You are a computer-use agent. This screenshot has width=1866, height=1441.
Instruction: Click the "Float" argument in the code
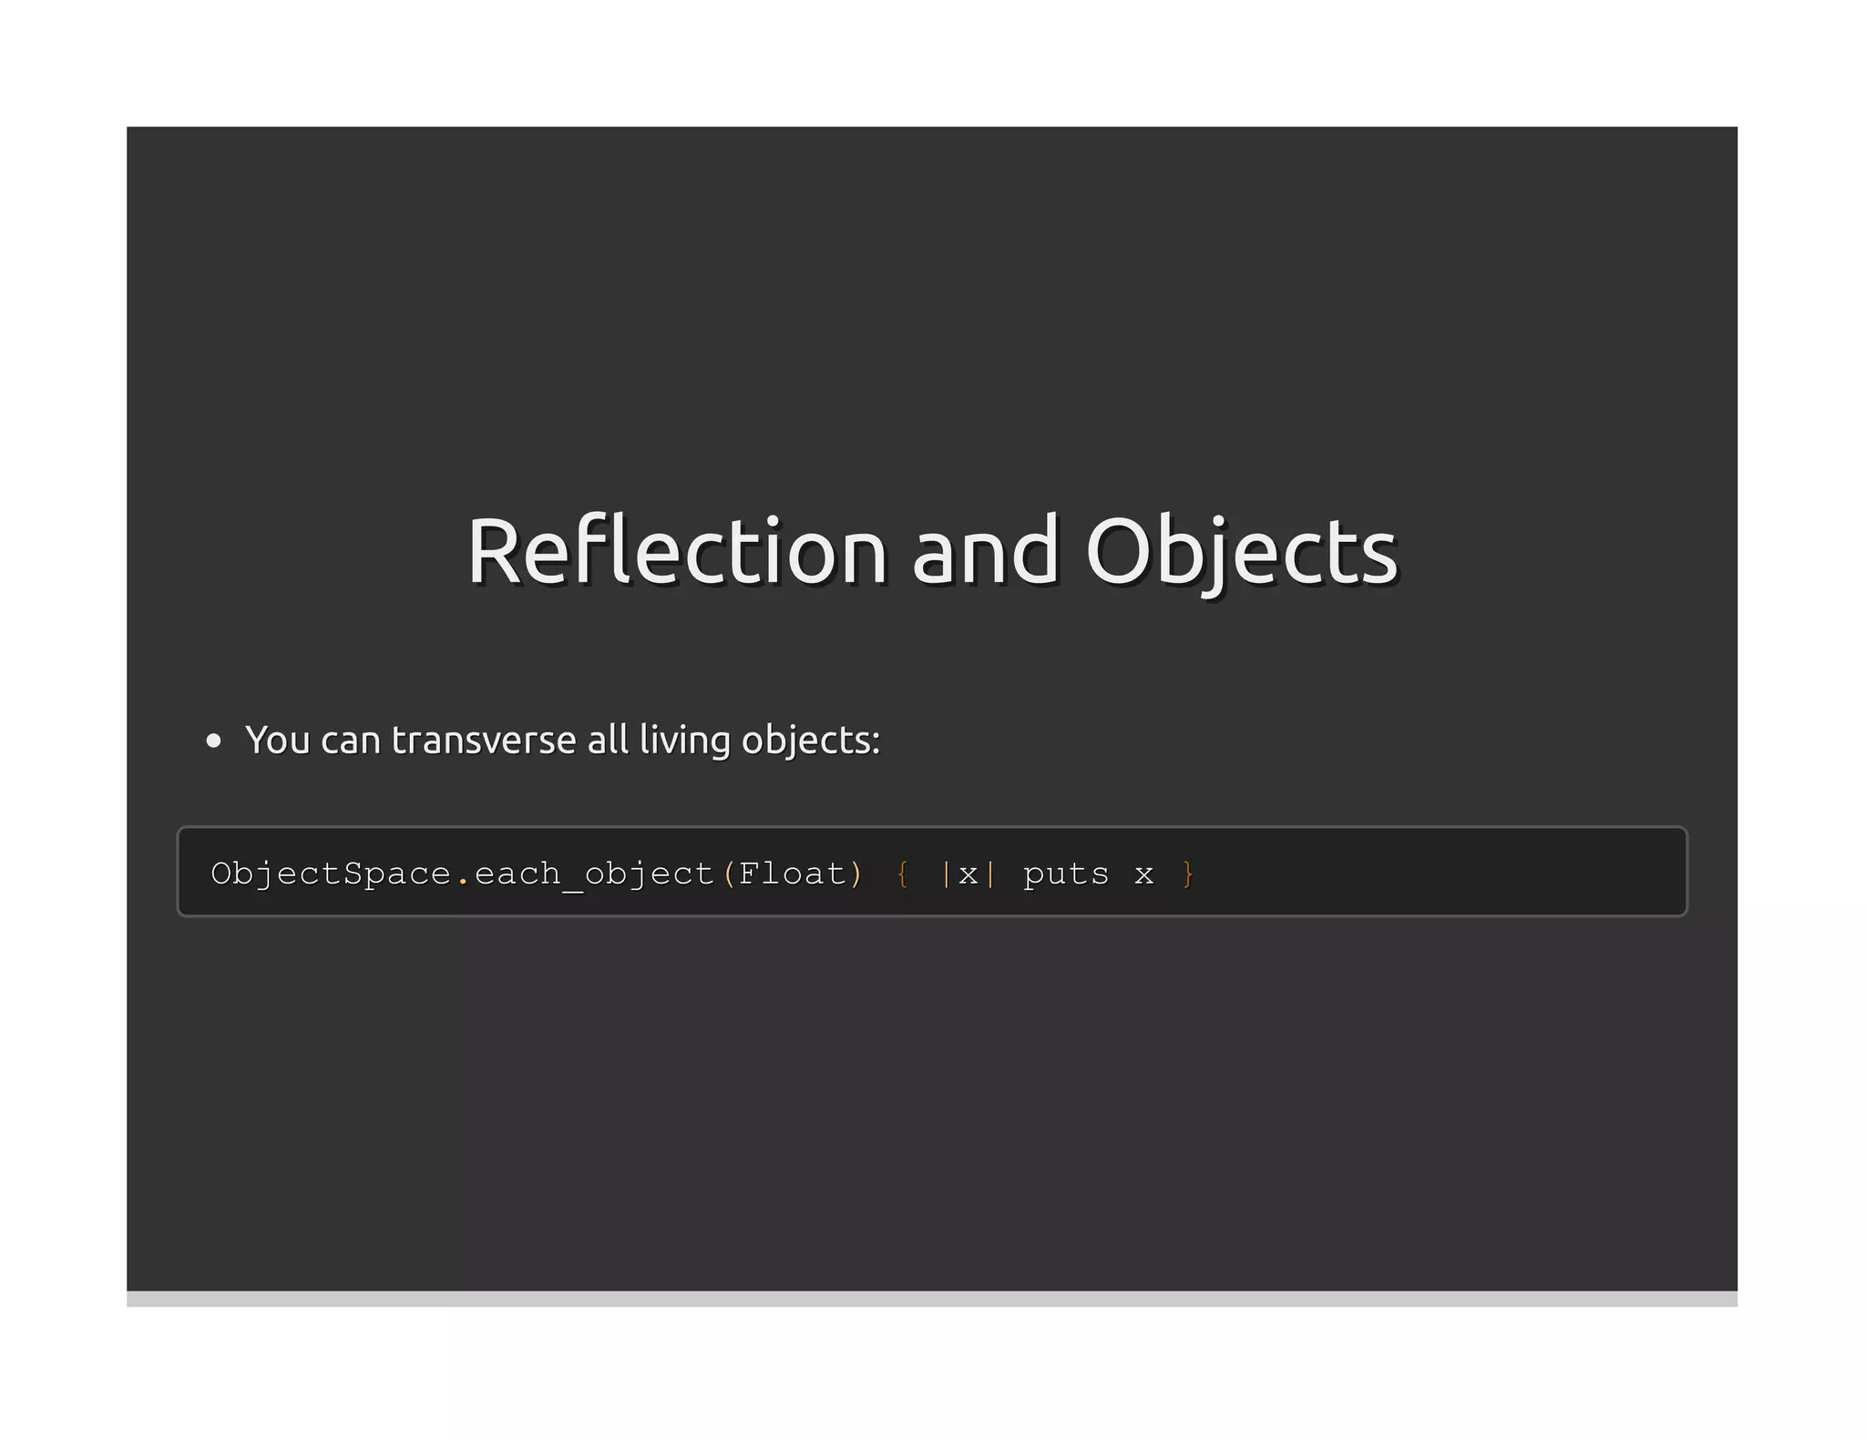click(792, 874)
